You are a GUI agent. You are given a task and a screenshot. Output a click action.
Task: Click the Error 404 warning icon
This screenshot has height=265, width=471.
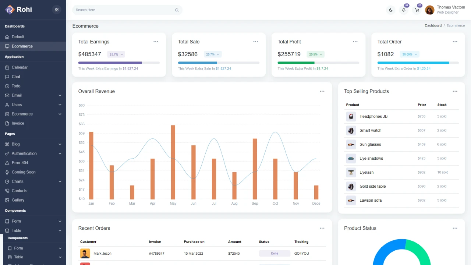coord(7,163)
